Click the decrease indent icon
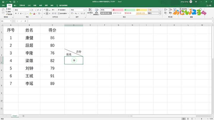The image size is (214, 120). (53, 13)
